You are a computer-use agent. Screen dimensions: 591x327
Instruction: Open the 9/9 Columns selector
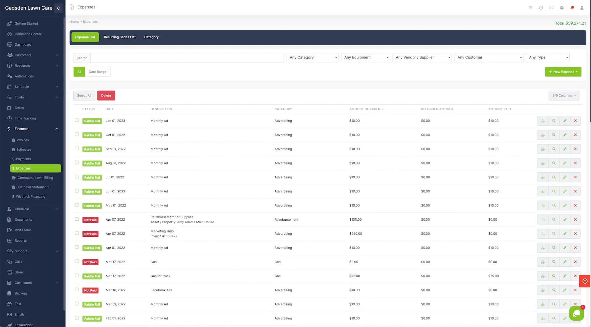coord(564,96)
